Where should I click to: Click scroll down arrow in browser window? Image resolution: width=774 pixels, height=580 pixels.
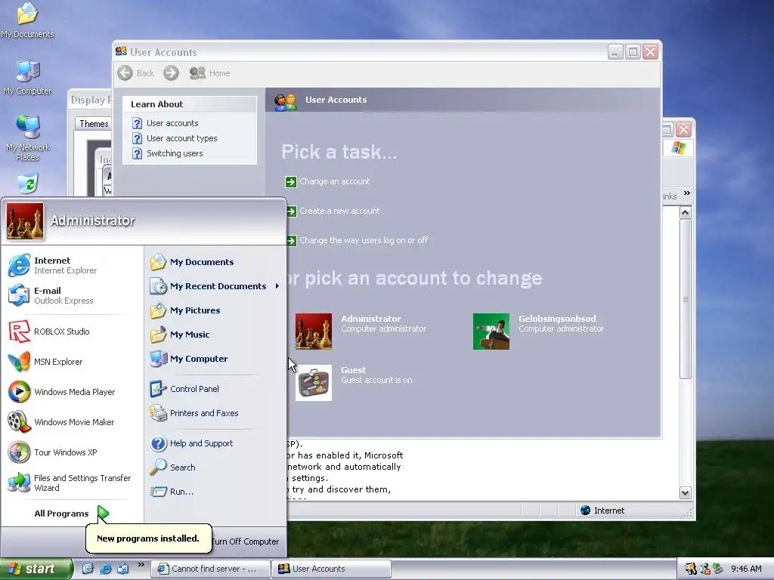(x=685, y=492)
